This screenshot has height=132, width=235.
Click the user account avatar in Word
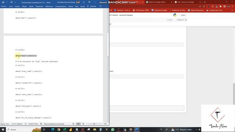point(78,2)
